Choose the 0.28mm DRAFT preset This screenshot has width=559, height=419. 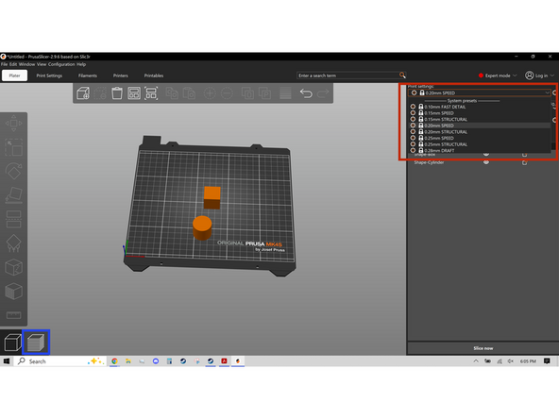click(x=480, y=150)
